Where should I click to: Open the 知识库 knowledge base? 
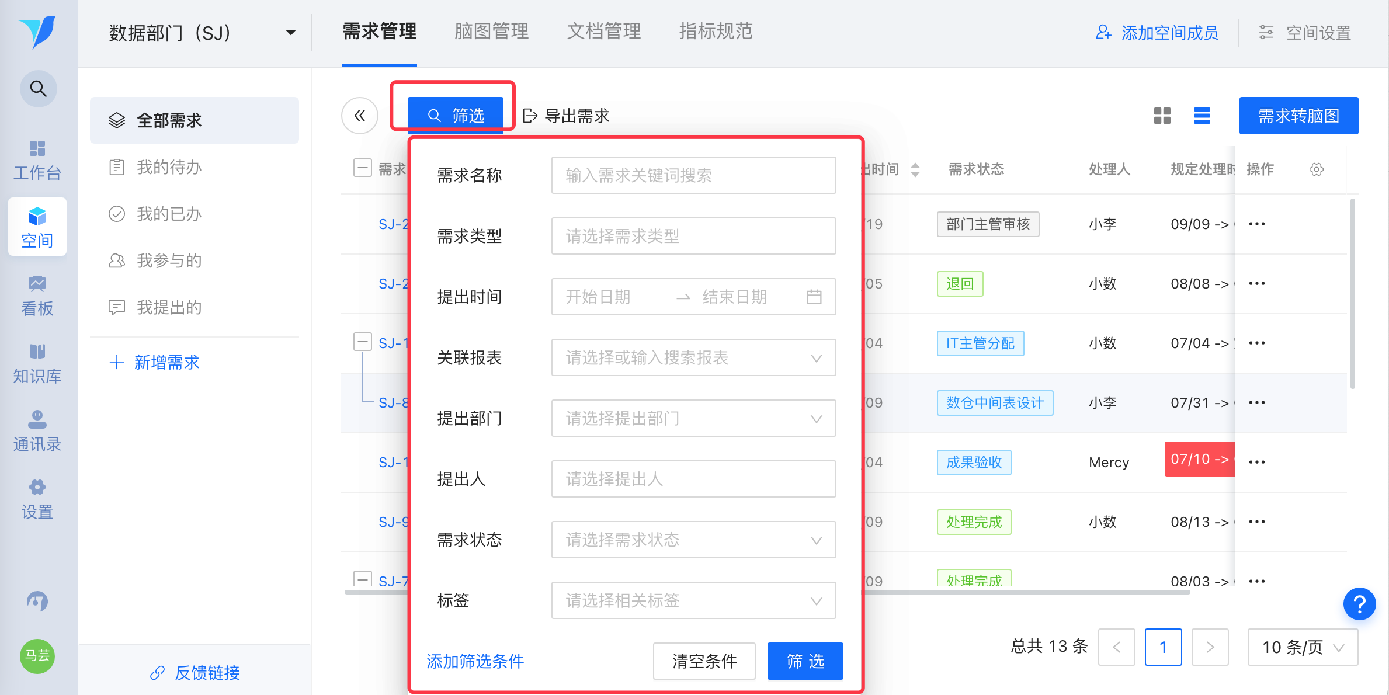(x=37, y=364)
